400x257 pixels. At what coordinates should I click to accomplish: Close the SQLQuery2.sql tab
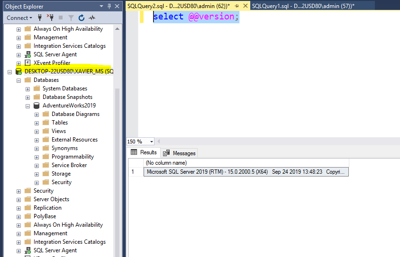point(245,6)
